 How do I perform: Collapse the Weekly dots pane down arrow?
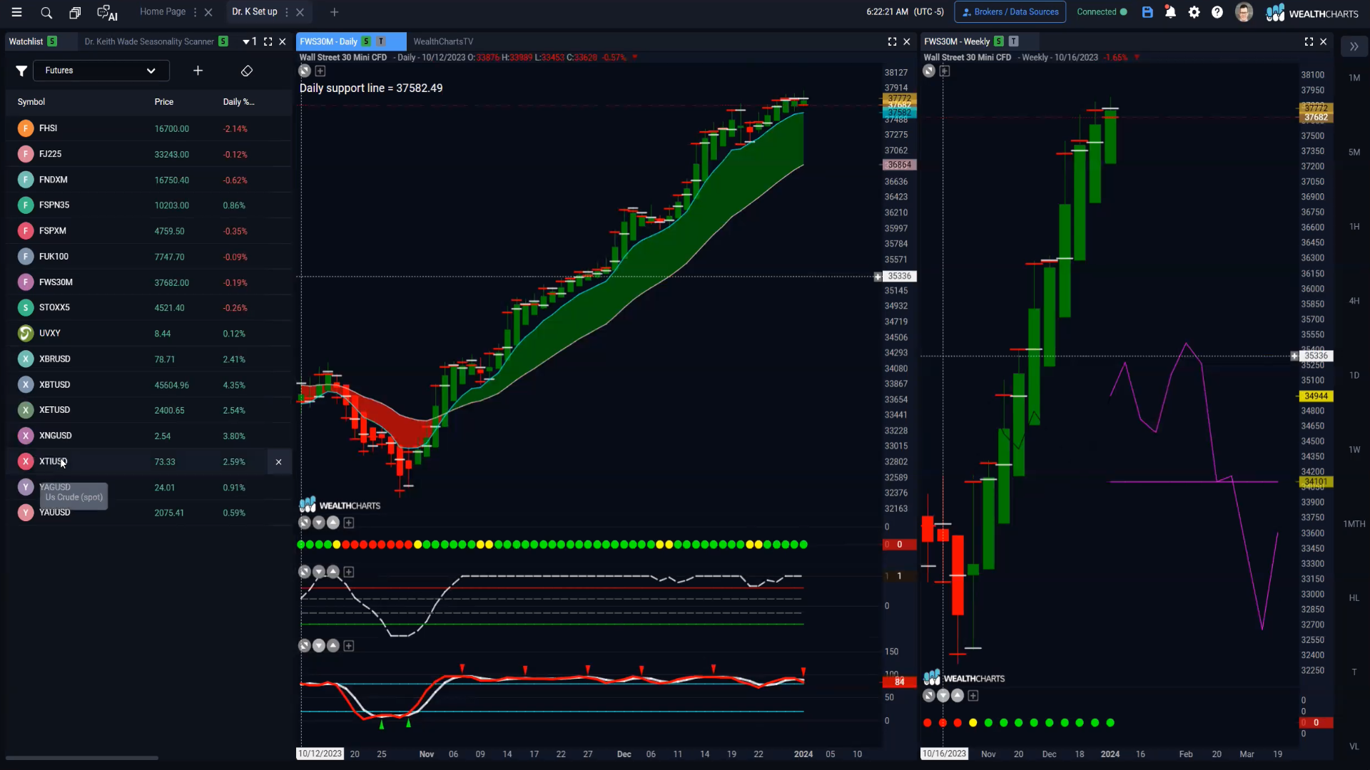[x=943, y=695]
